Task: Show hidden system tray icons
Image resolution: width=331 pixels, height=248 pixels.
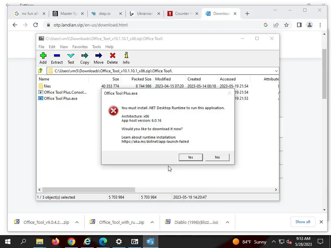Action: 273,242
